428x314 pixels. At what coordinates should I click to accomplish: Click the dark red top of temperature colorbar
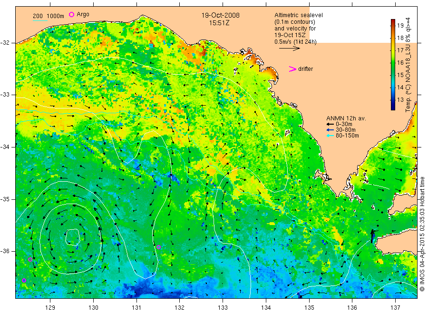[393, 21]
